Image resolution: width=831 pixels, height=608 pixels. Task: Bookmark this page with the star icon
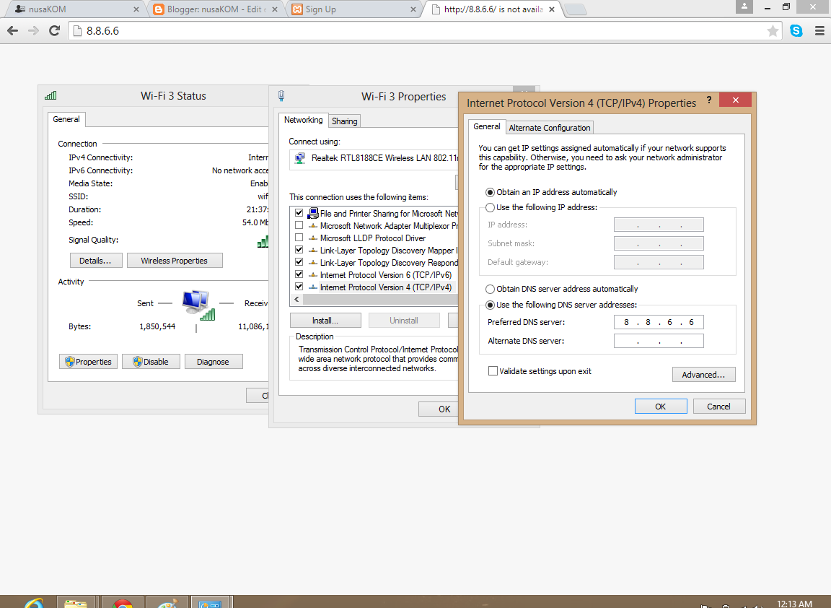(773, 31)
